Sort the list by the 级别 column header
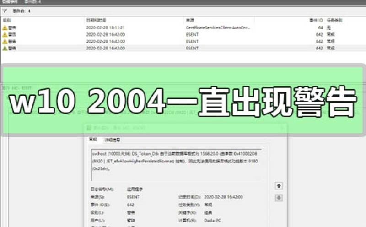This screenshot has height=227, width=366. [x=7, y=20]
